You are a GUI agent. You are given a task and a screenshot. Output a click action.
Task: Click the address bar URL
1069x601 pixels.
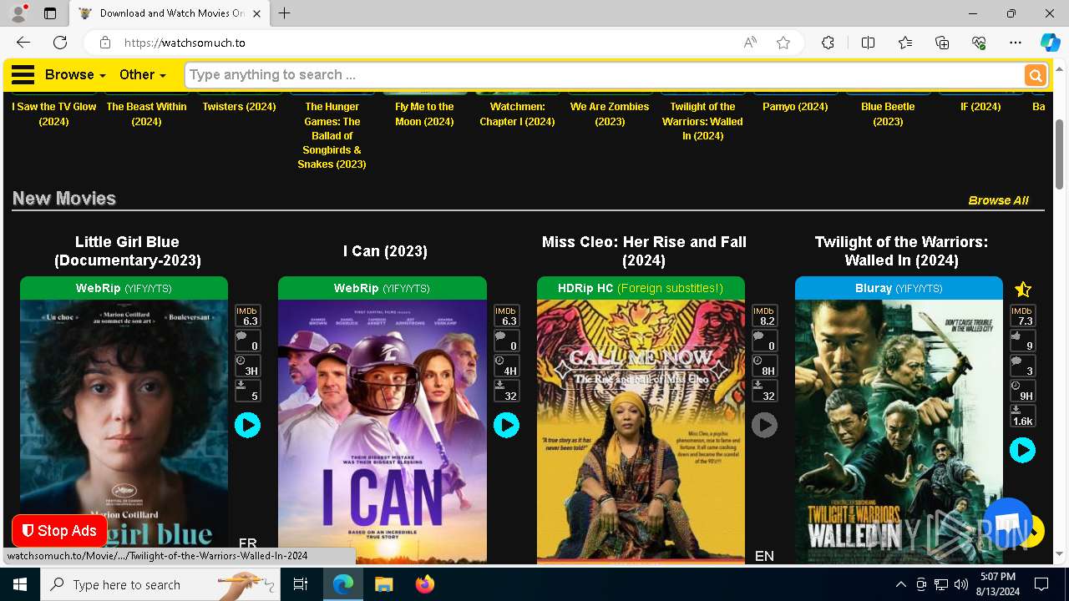(185, 43)
